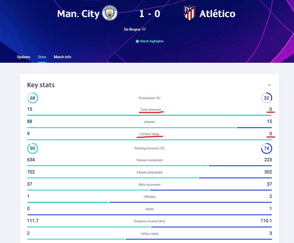Click Atlético's 74 passing accuracy circle
Screen dimensions: 294x243
[x=266, y=148]
